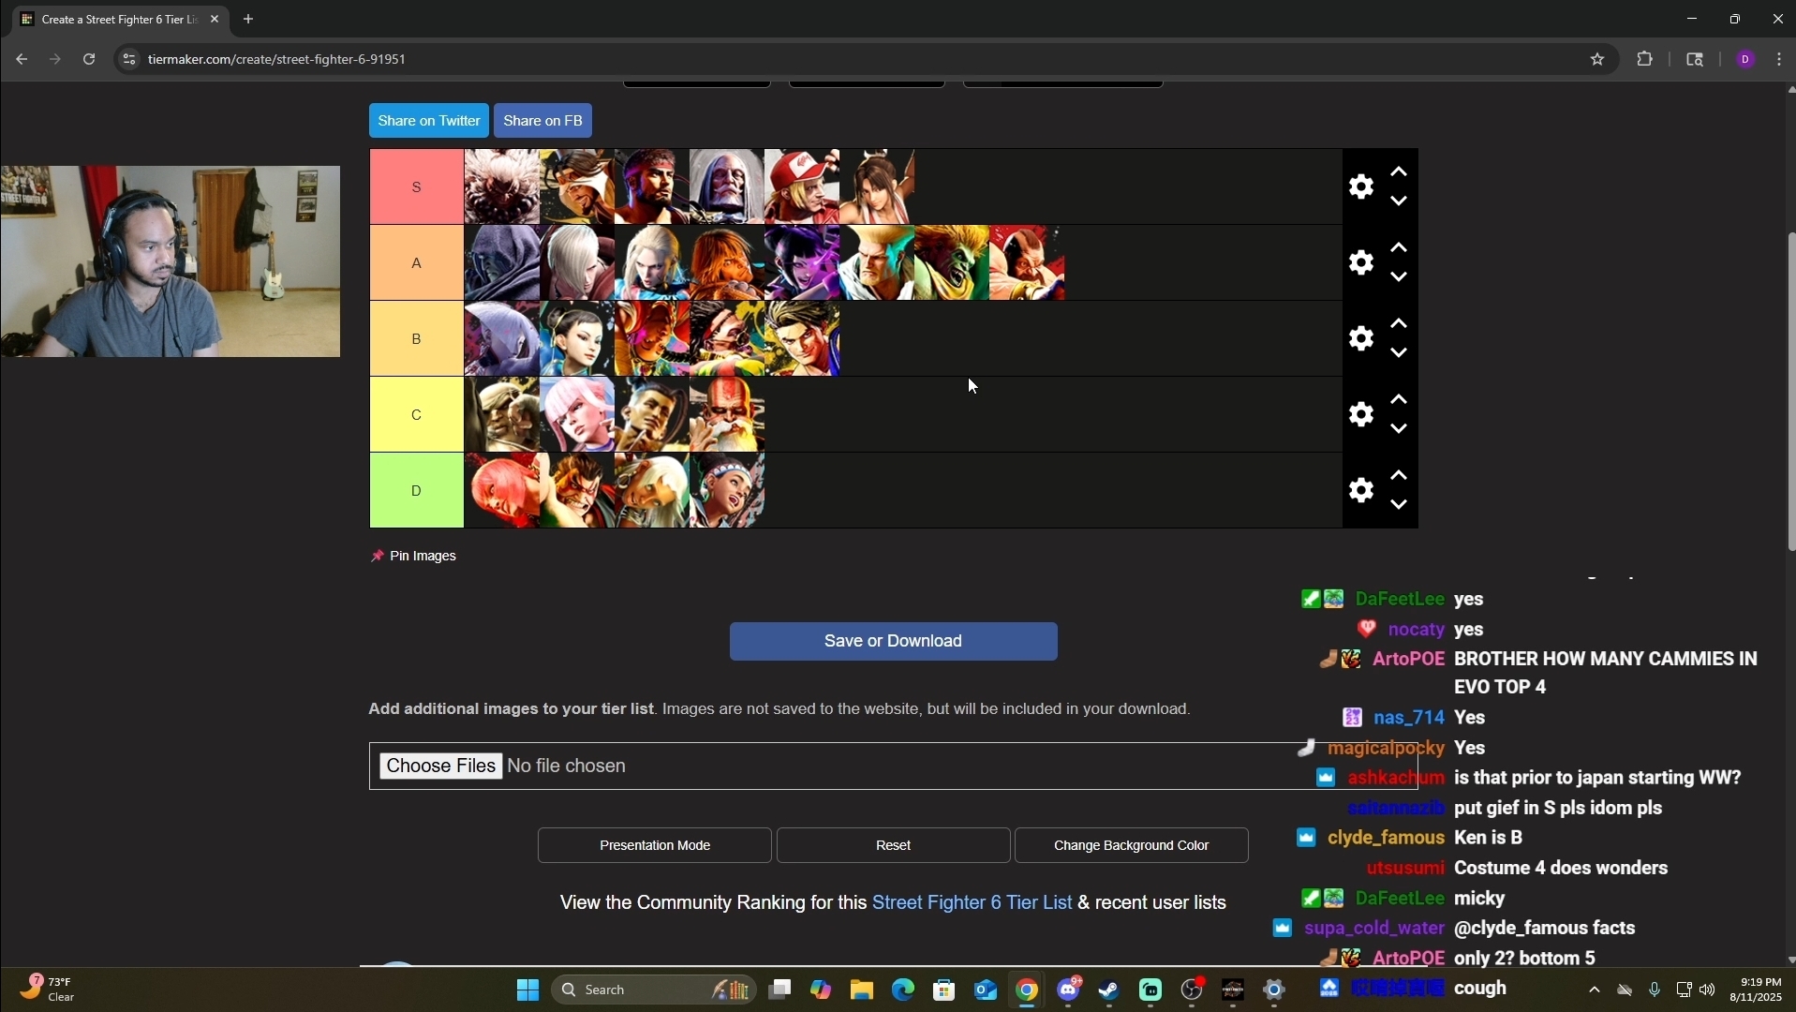Image resolution: width=1796 pixels, height=1012 pixels.
Task: Open OBS Studio from taskbar
Action: point(1192,990)
